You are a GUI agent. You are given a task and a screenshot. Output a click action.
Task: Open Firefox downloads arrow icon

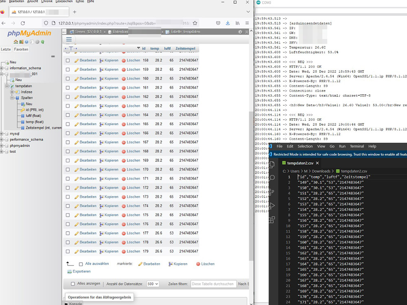click(228, 23)
